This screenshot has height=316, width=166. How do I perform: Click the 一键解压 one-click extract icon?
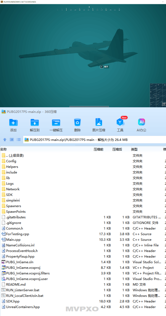pyautogui.click(x=56, y=122)
